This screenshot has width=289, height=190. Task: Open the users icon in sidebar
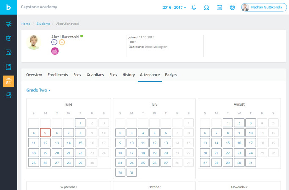[8, 95]
